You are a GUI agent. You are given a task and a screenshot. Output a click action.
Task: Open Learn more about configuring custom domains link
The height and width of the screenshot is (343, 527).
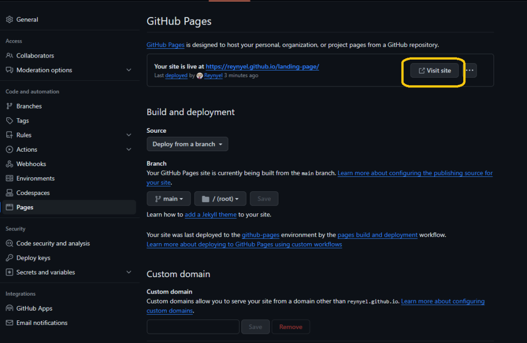pyautogui.click(x=443, y=301)
